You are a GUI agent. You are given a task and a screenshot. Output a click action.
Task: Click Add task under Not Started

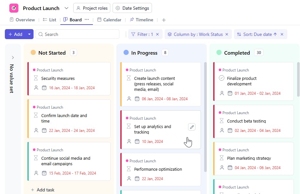(x=43, y=190)
